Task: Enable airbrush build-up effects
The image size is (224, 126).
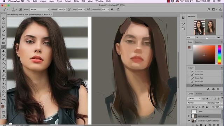Action: [x=89, y=9]
